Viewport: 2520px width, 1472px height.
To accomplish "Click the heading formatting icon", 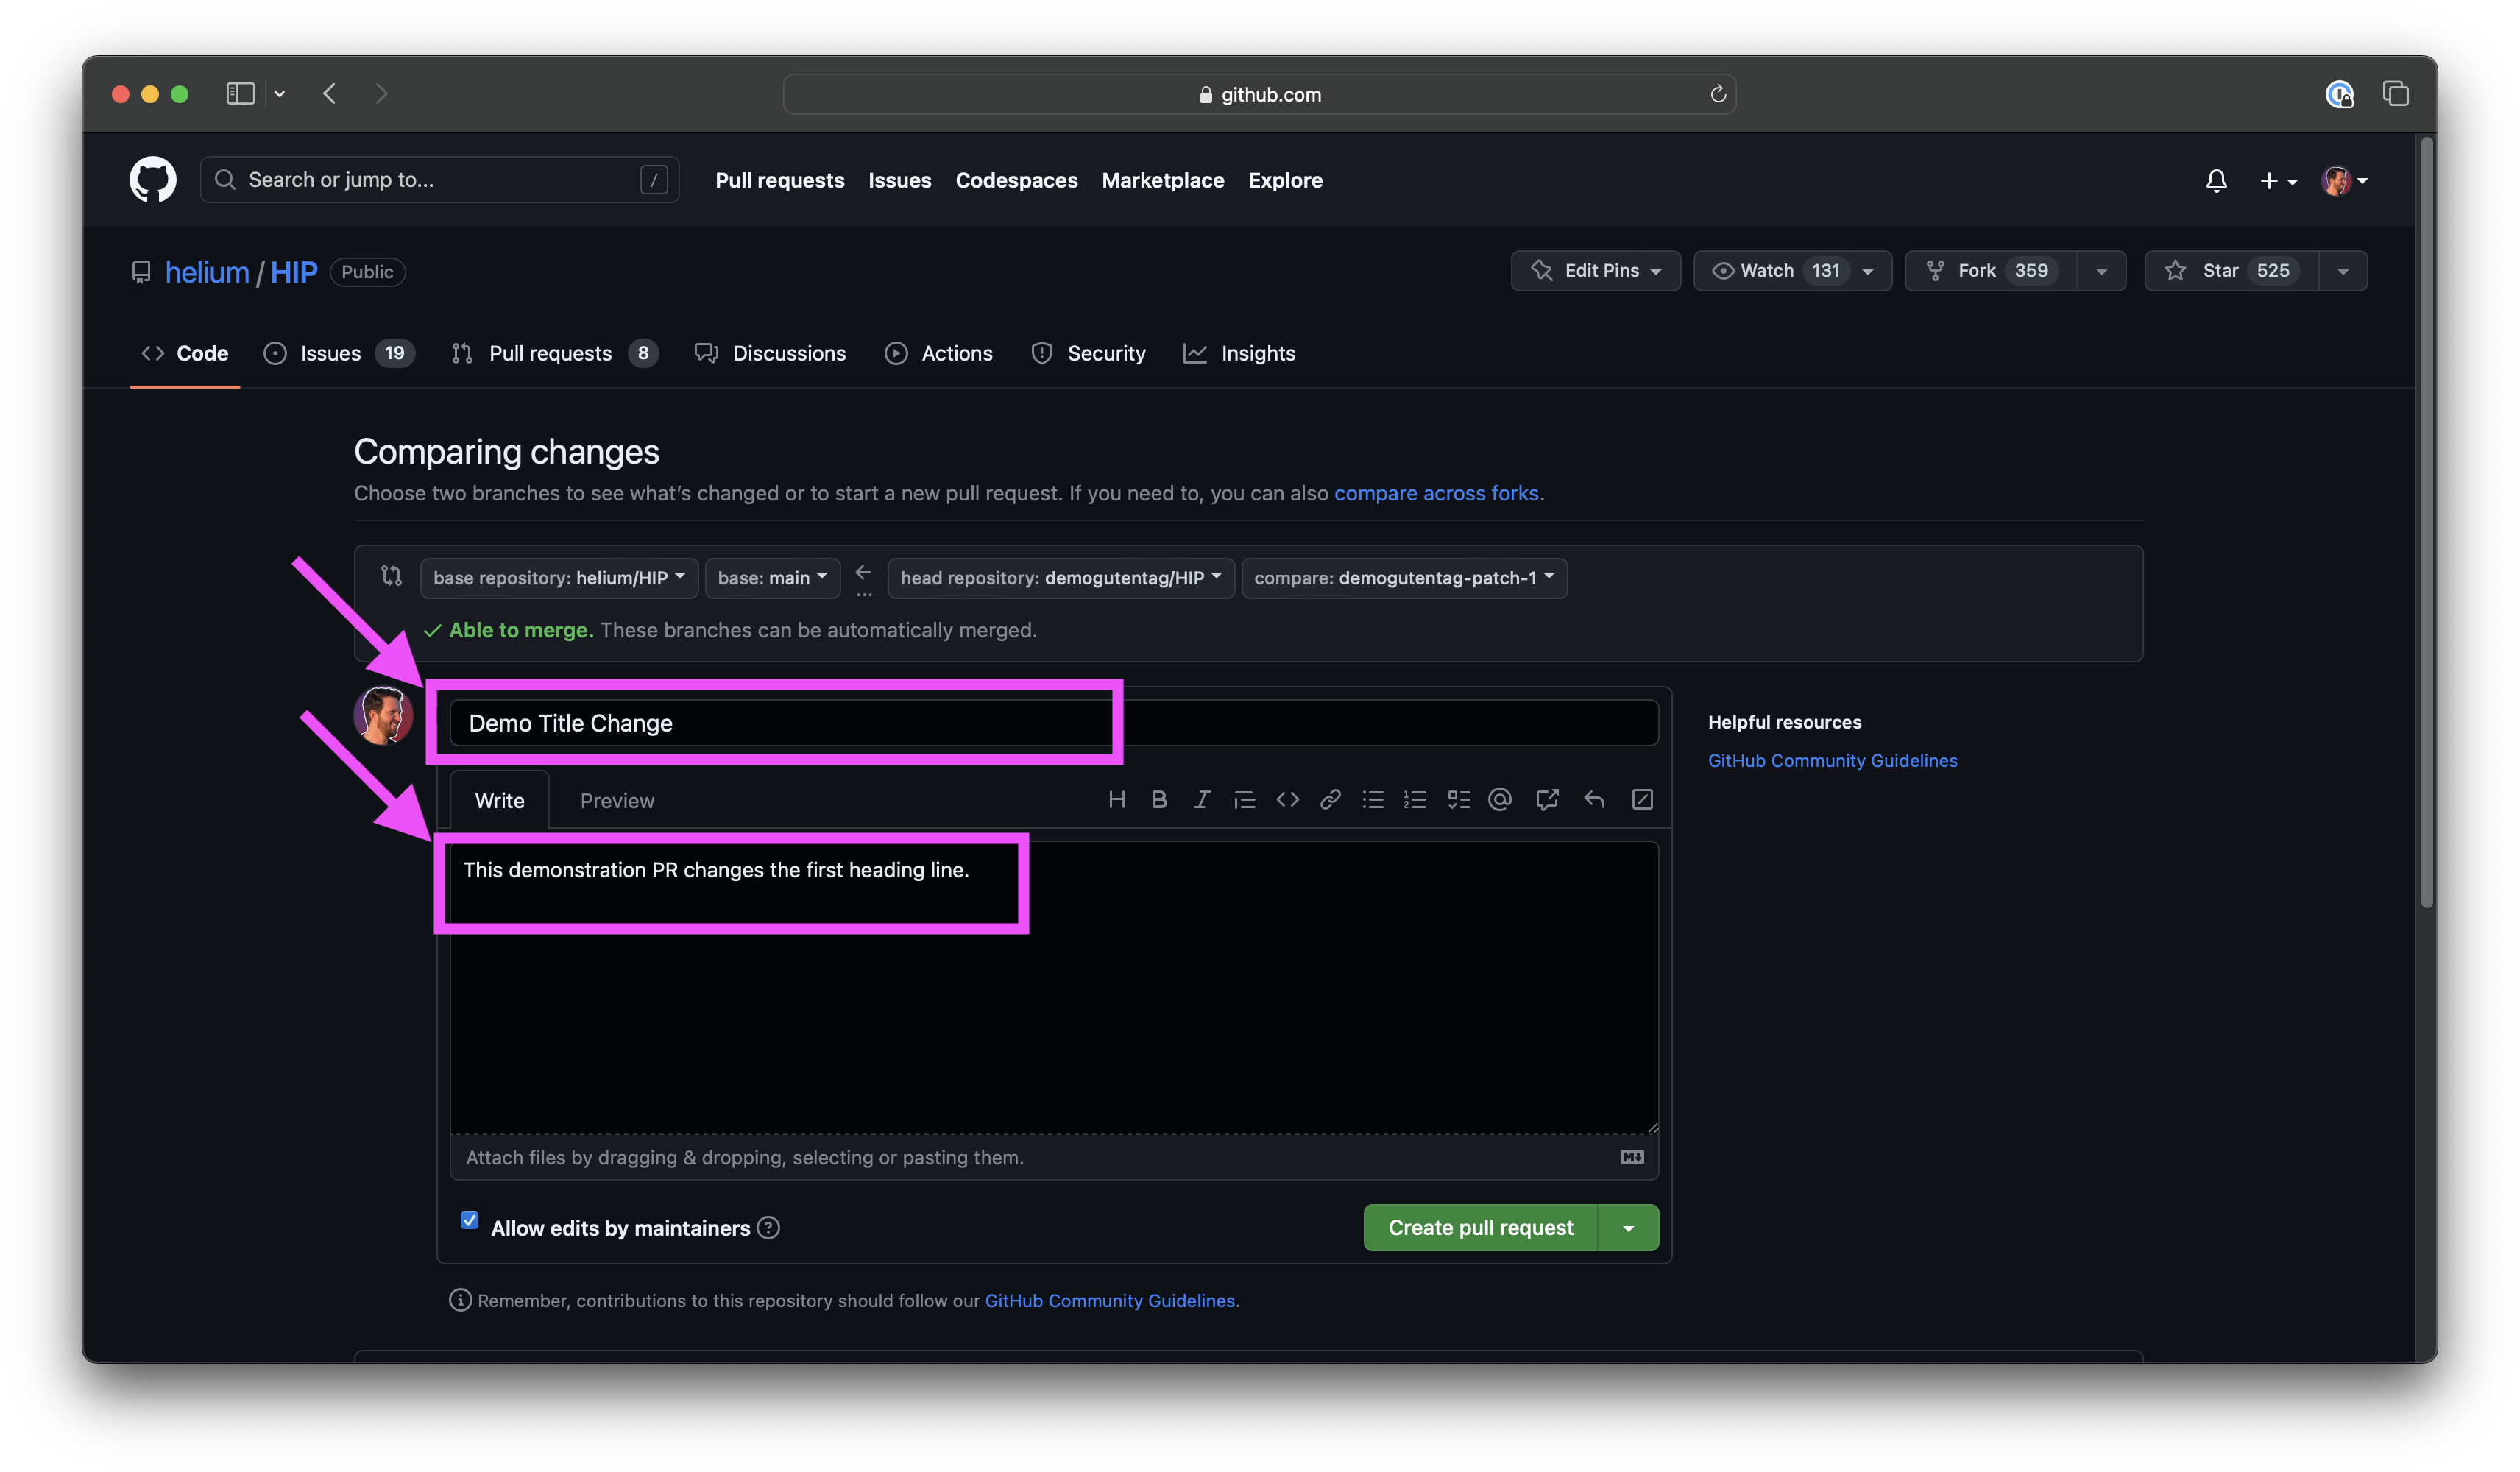I will [1117, 799].
